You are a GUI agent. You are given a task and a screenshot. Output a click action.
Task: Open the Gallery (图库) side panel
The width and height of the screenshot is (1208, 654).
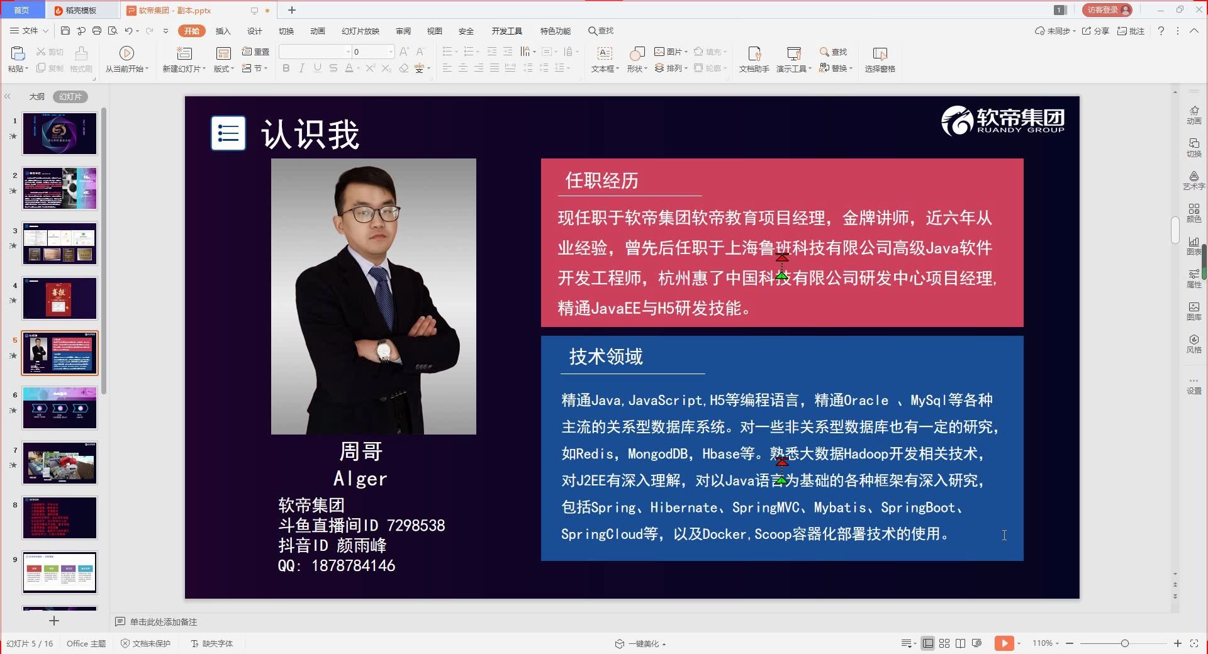(1194, 311)
